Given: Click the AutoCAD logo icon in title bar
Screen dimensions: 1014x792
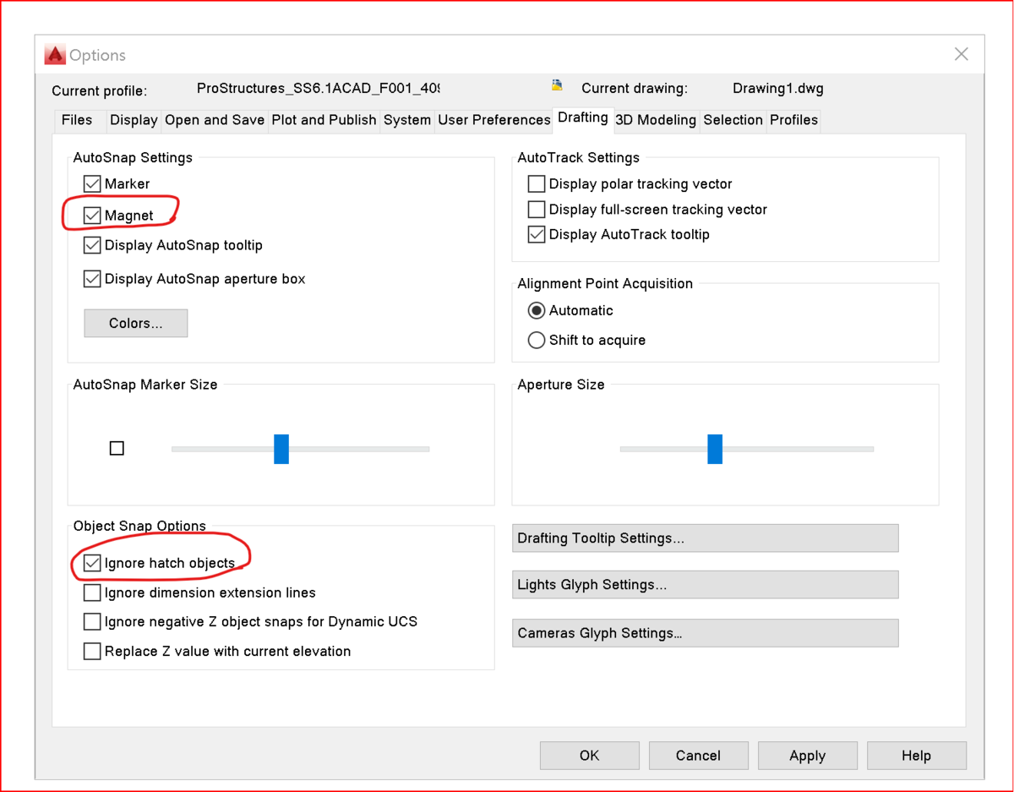Looking at the screenshot, I should (56, 54).
